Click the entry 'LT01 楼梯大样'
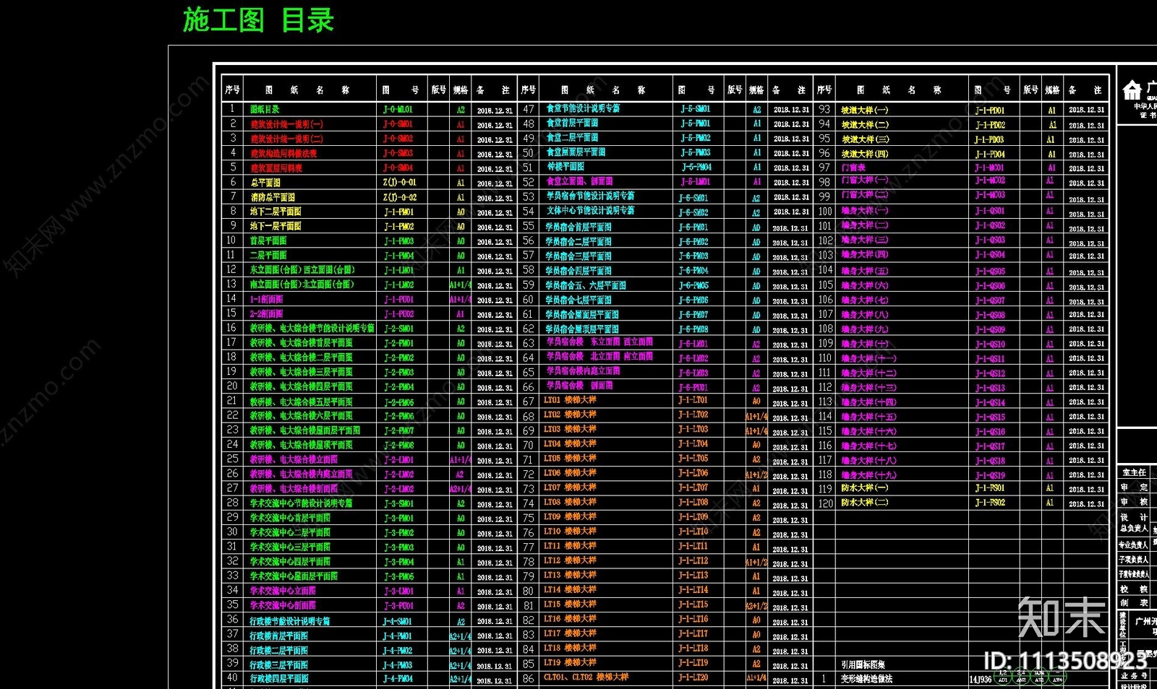The width and height of the screenshot is (1157, 689). tap(570, 399)
